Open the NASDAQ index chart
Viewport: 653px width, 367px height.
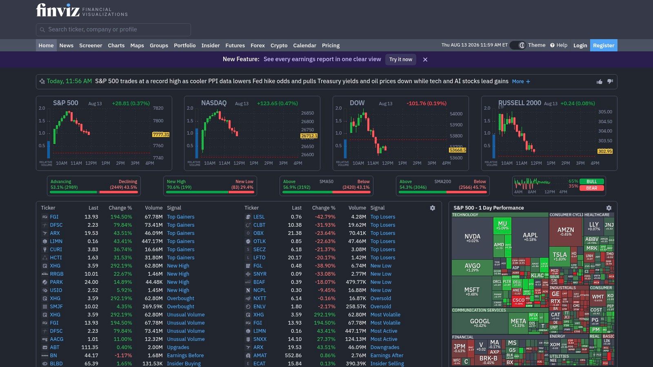tap(252, 133)
